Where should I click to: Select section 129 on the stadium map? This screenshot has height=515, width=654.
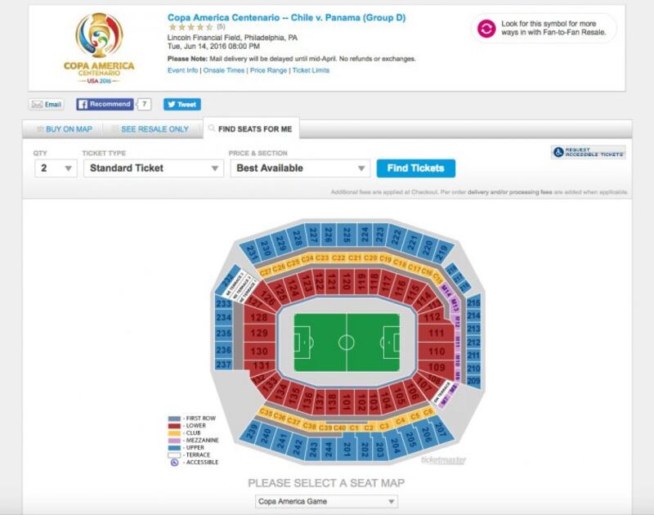click(259, 334)
